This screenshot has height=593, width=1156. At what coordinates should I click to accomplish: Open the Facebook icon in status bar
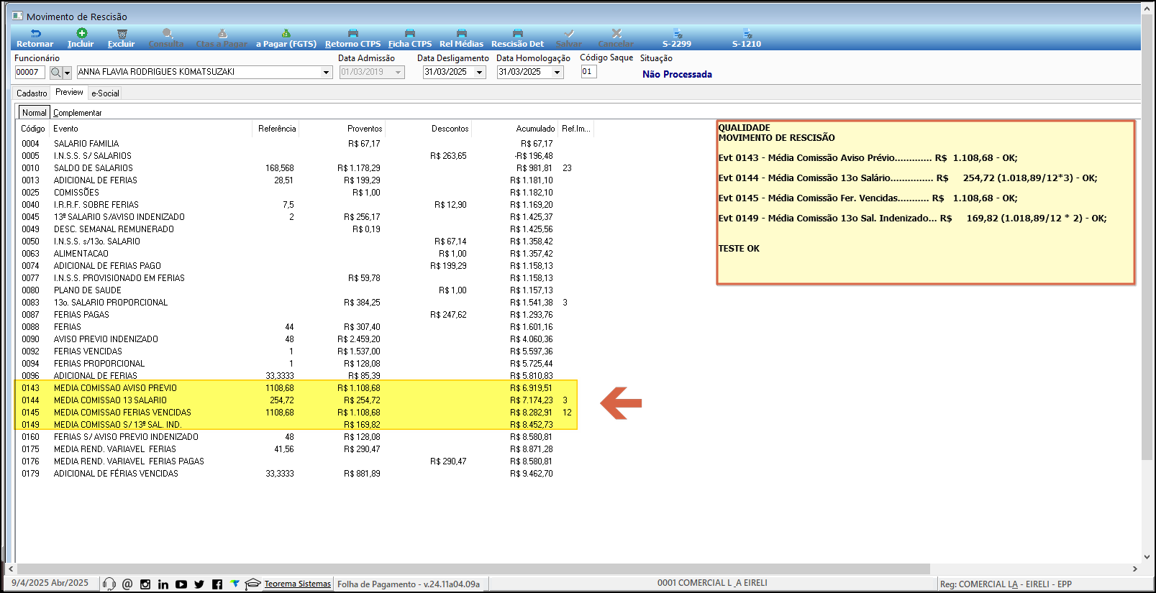pos(217,584)
